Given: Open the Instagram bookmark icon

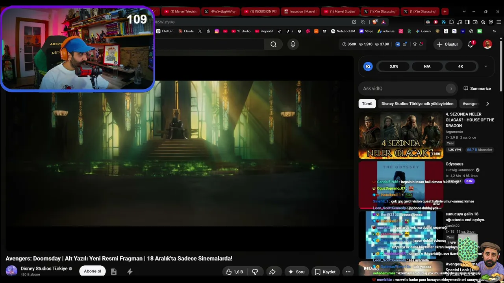Looking at the screenshot, I should pos(217,31).
